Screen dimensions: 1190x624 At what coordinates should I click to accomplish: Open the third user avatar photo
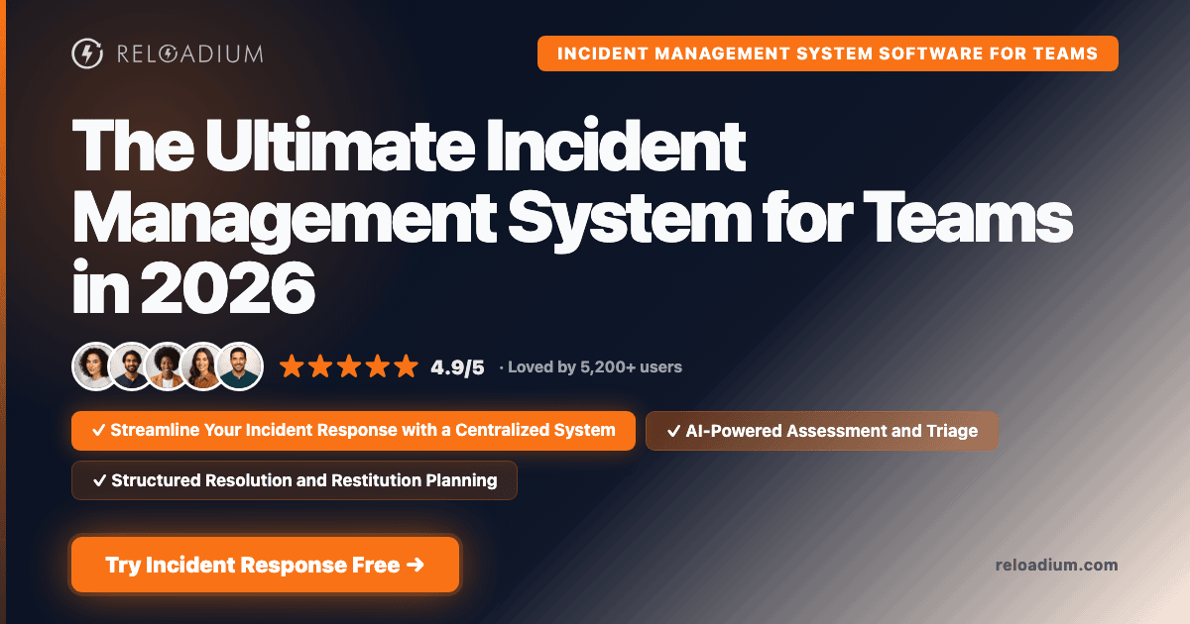[168, 366]
